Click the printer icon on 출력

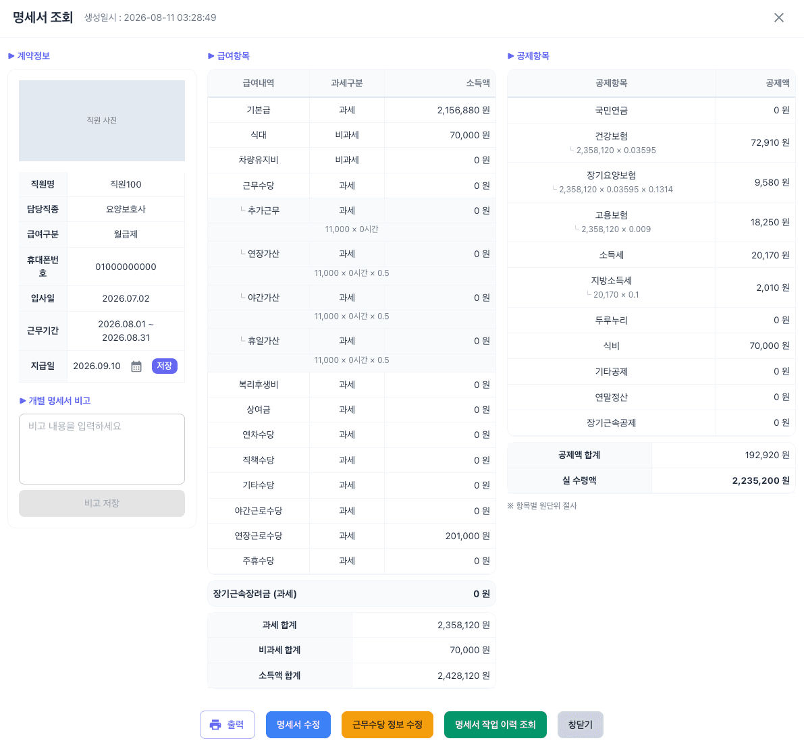coord(215,725)
